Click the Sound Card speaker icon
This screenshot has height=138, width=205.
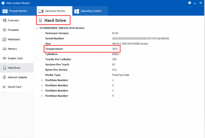point(4,87)
